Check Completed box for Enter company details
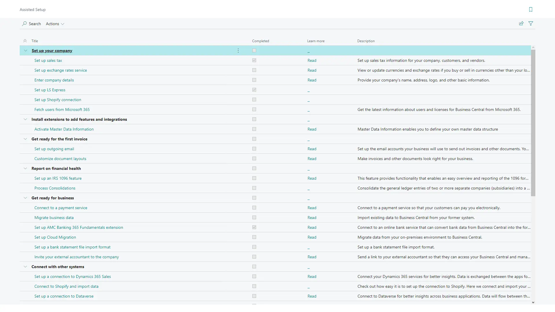 click(254, 80)
